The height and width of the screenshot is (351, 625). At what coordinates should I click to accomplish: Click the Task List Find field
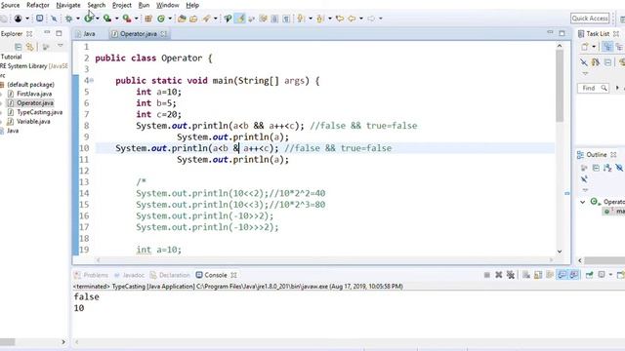click(x=593, y=88)
